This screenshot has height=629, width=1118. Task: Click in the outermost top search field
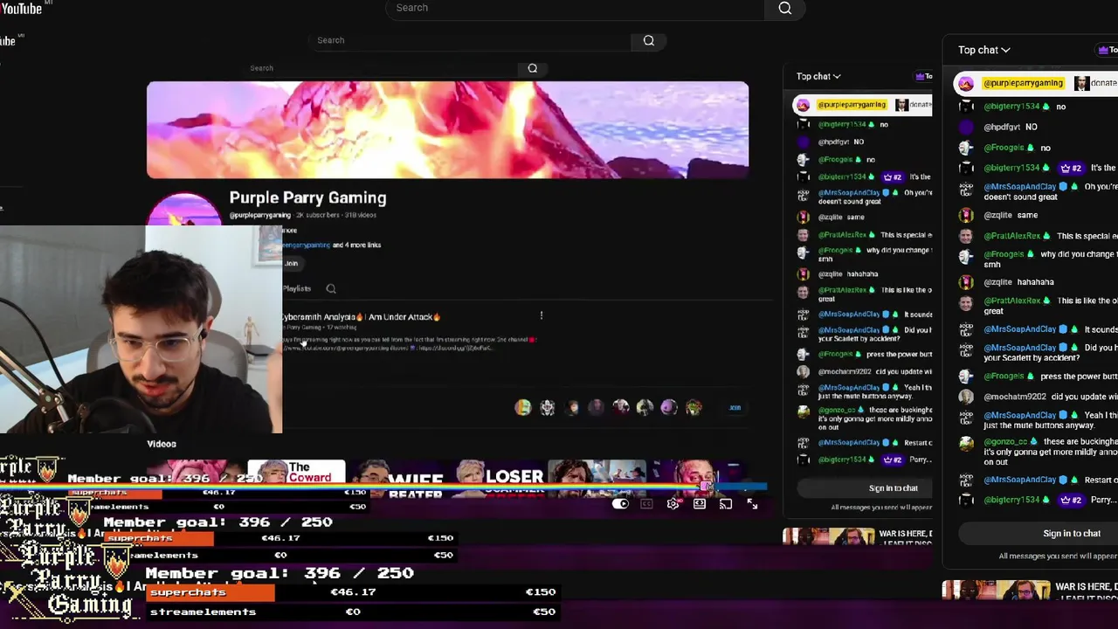[575, 8]
